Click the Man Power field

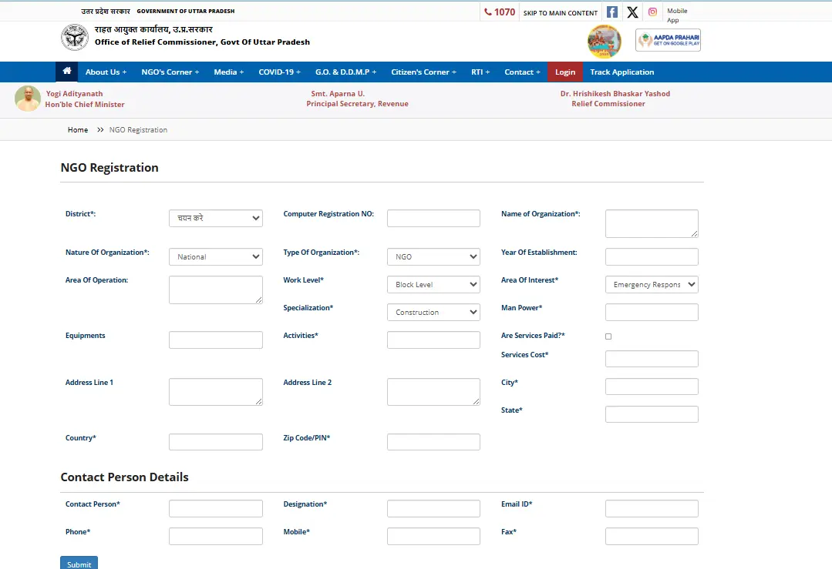(652, 313)
